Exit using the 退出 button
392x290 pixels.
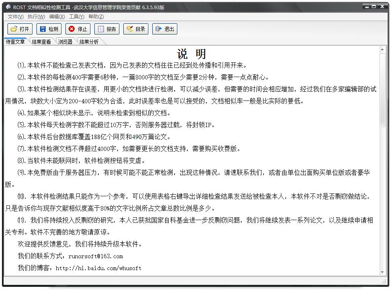[165, 29]
